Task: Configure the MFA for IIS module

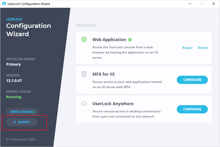Action: click(192, 80)
